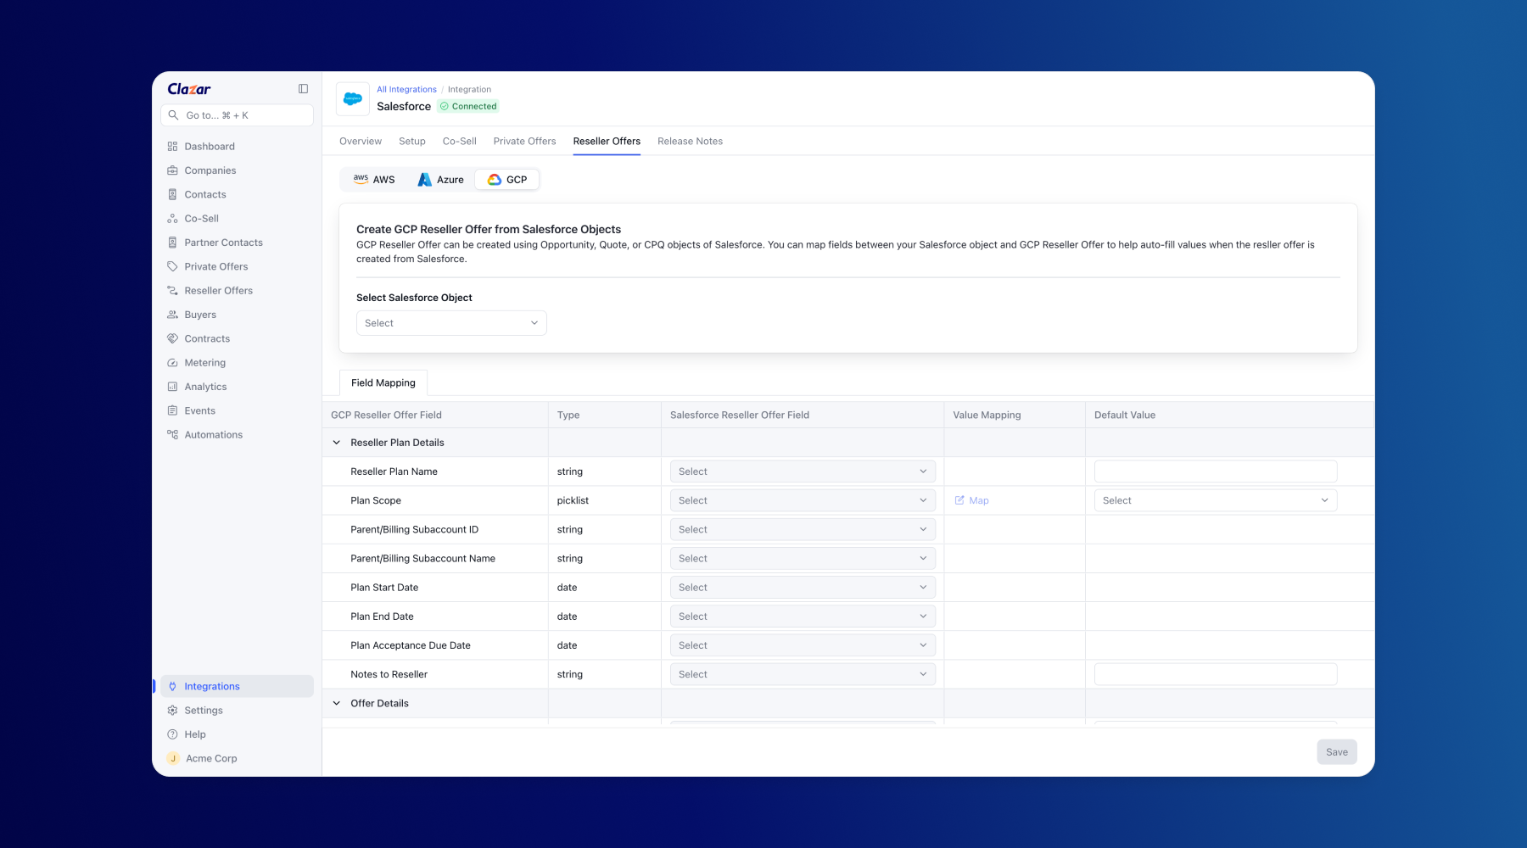Click the Events list icon
This screenshot has width=1527, height=848.
[x=172, y=410]
